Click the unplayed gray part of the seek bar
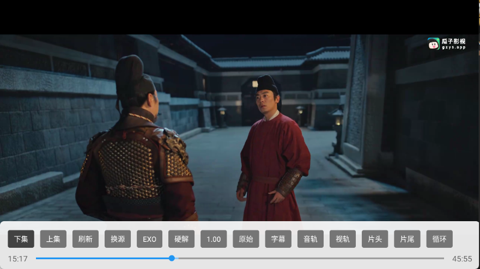480x269 pixels. coord(311,258)
